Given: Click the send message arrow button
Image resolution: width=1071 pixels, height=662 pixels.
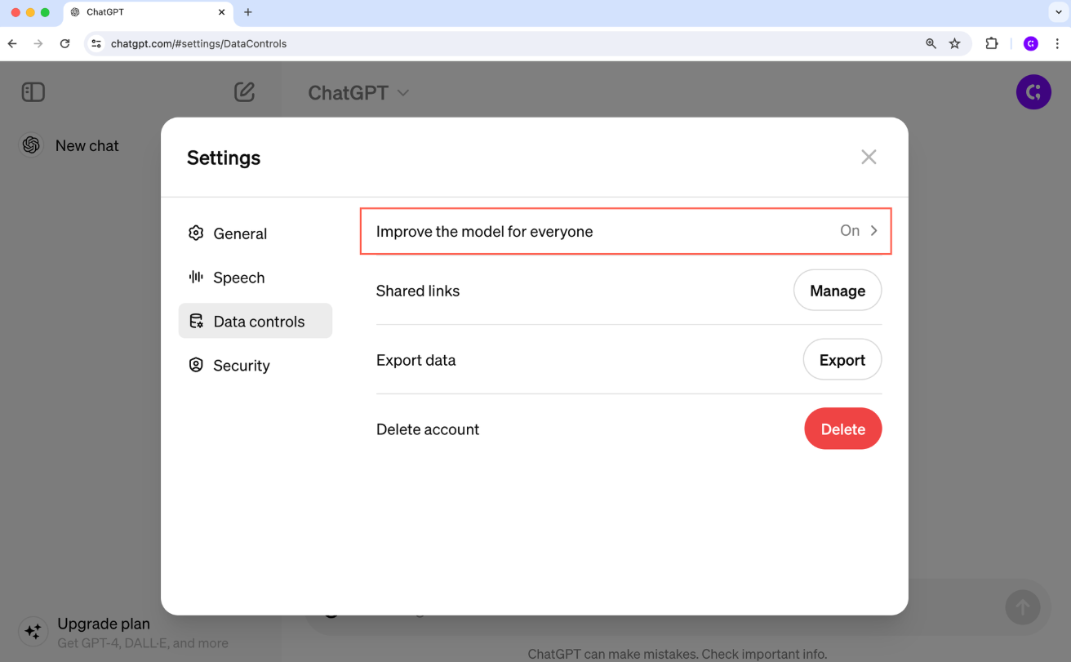Looking at the screenshot, I should pos(1022,606).
